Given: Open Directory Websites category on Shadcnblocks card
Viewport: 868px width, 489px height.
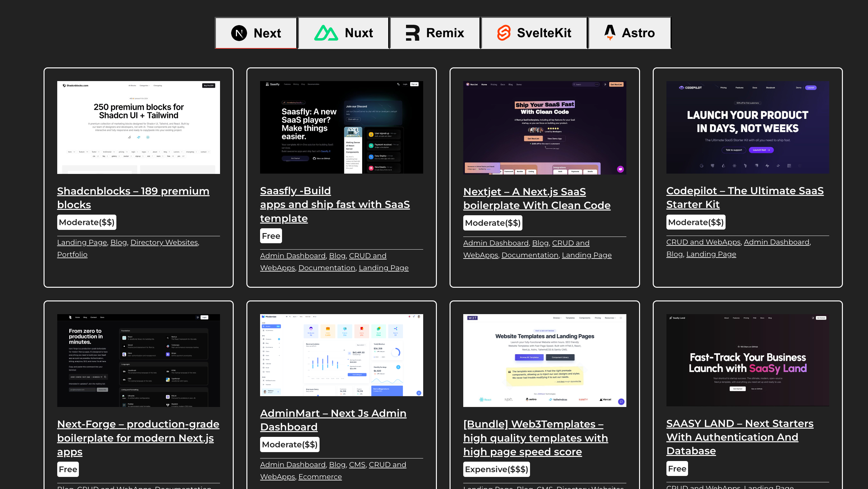Looking at the screenshot, I should click(x=164, y=242).
